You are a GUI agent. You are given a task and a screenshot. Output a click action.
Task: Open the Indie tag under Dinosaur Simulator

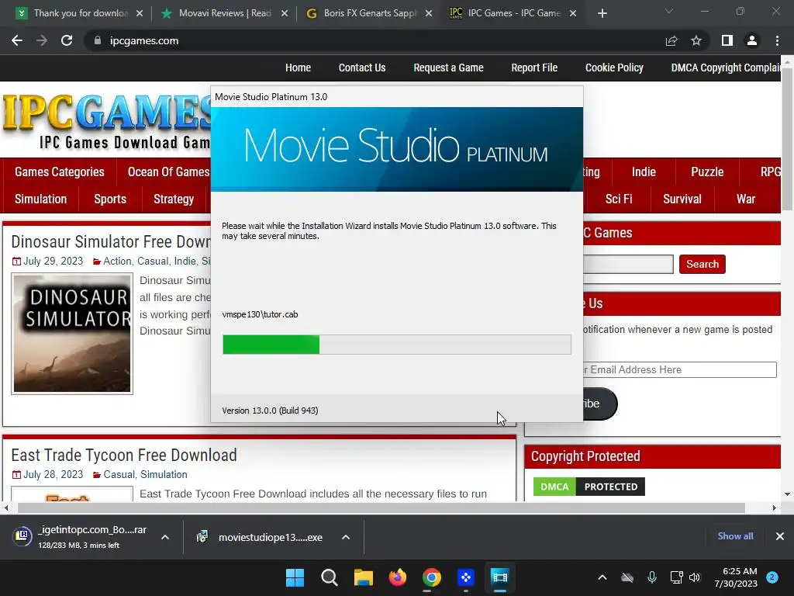click(185, 261)
